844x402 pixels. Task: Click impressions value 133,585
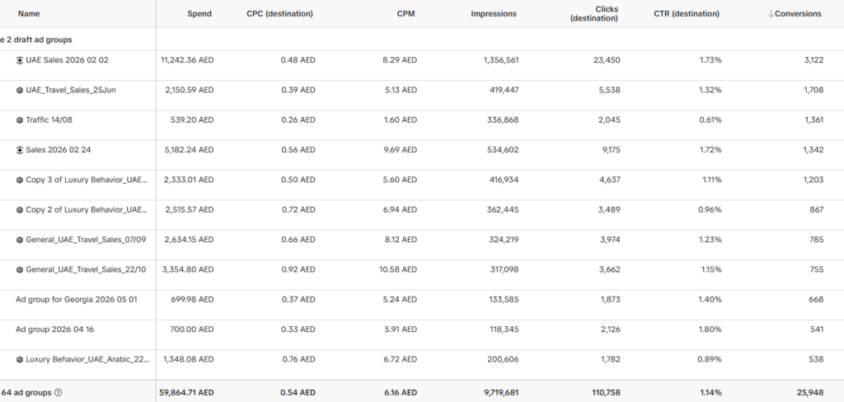point(504,299)
